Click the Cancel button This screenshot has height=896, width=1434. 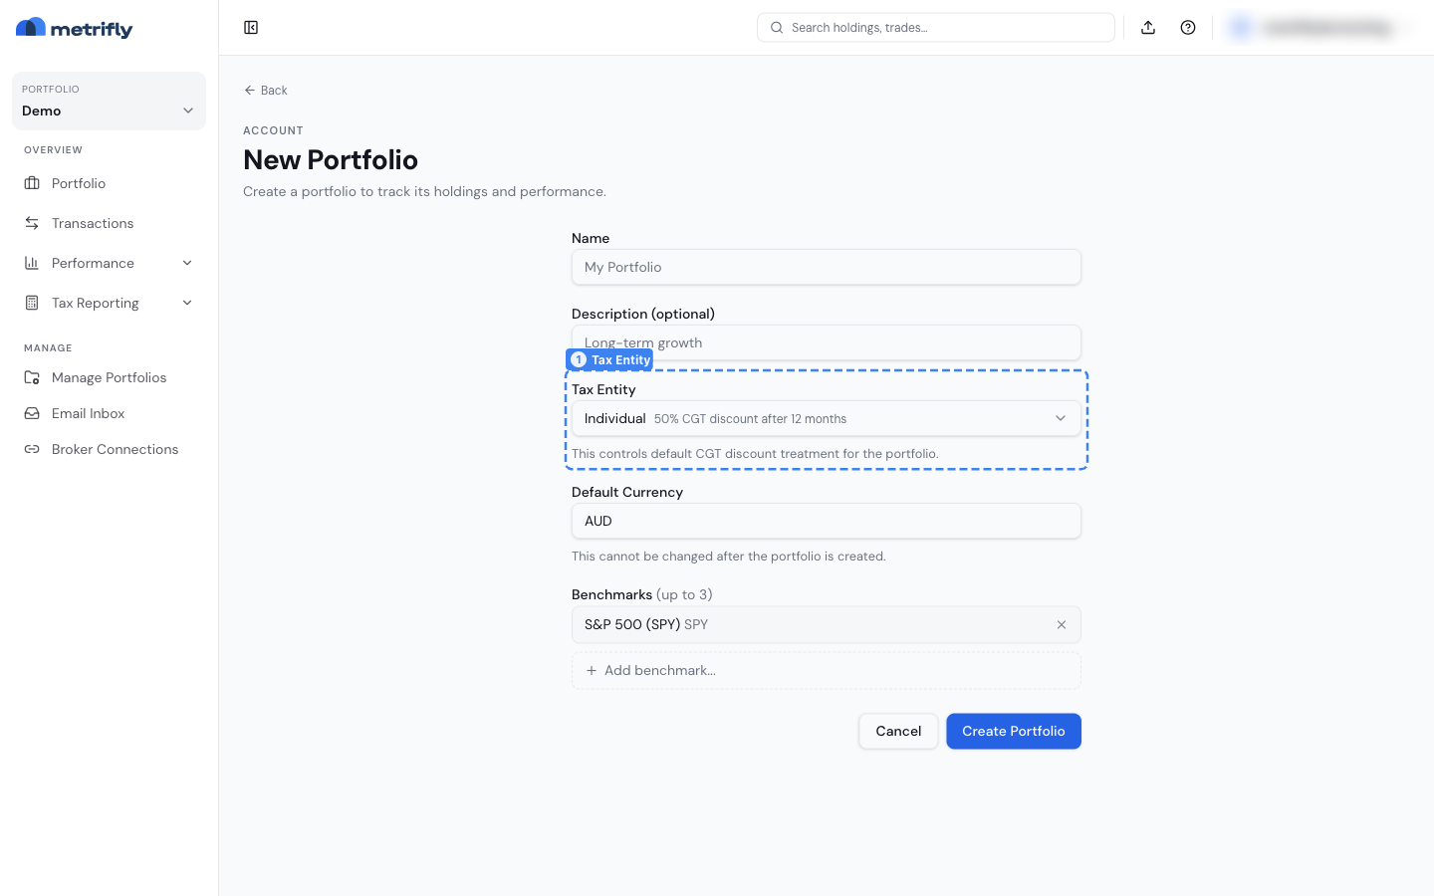(898, 731)
